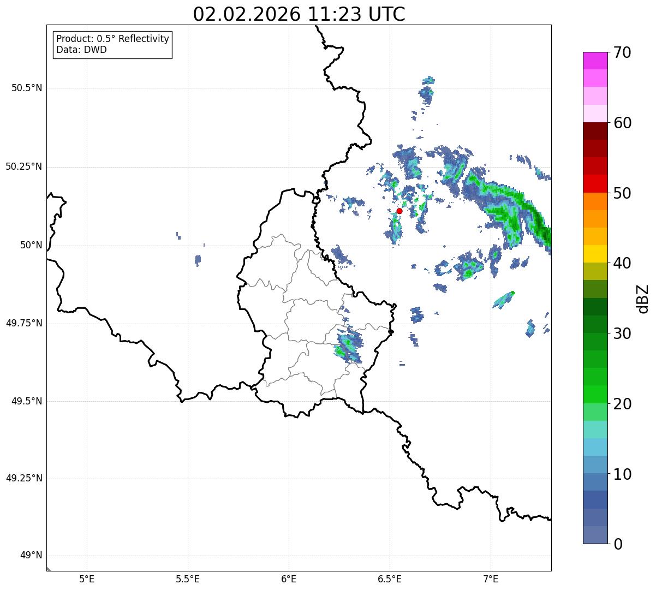The height and width of the screenshot is (590, 656).
Task: Click the 49.75°N latitude label
Action: point(23,323)
